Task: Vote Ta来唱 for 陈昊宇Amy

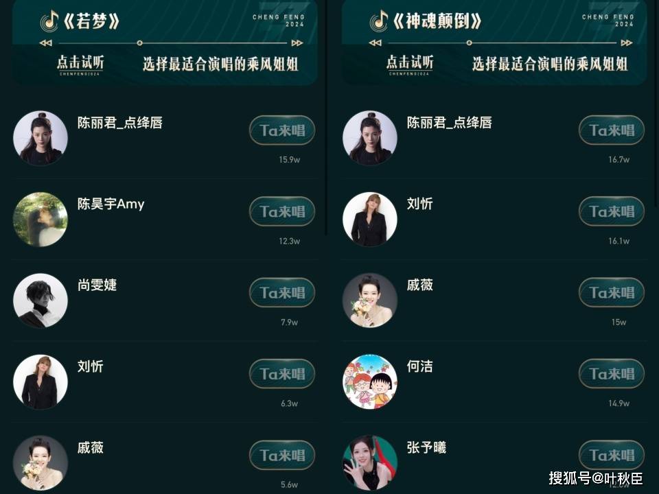Action: (282, 211)
